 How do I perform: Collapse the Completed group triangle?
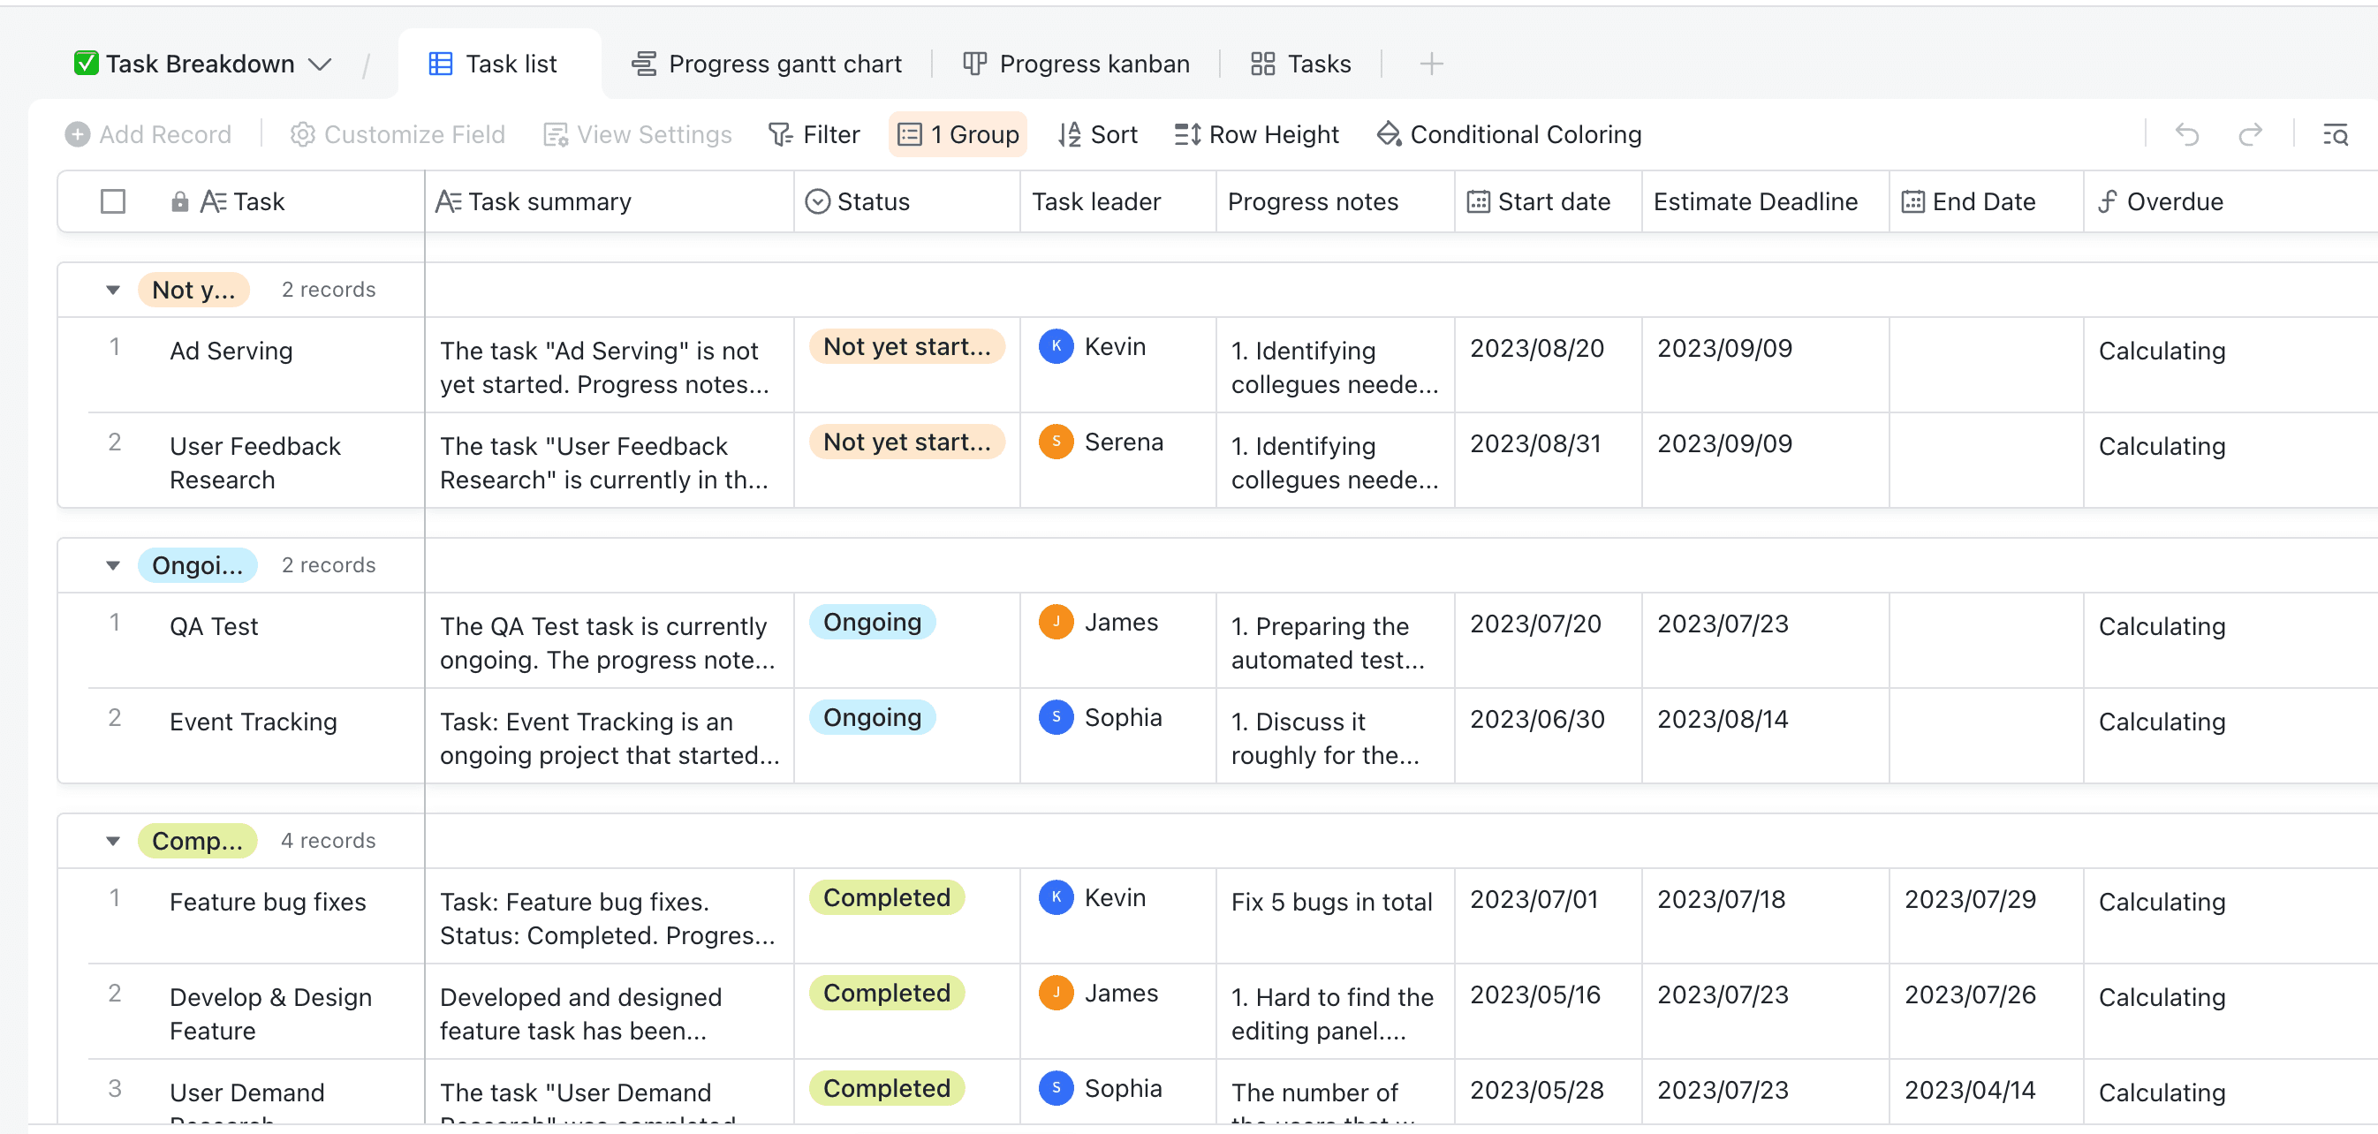pyautogui.click(x=112, y=841)
